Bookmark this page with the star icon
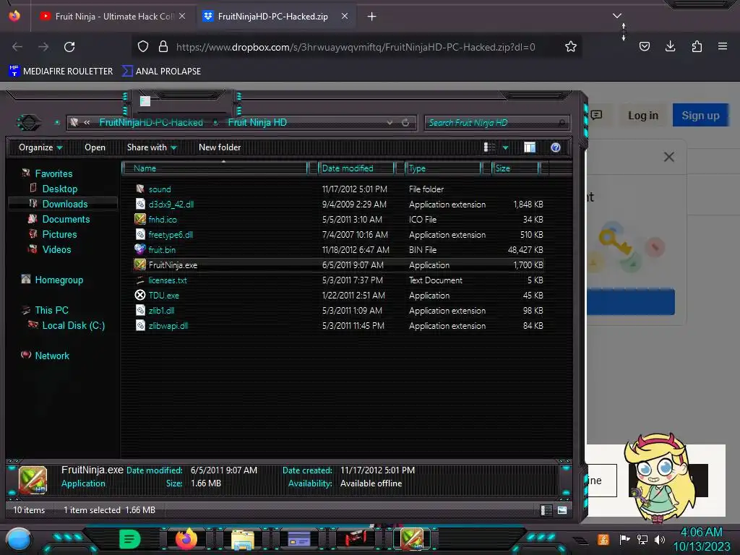740x555 pixels. coord(571,47)
